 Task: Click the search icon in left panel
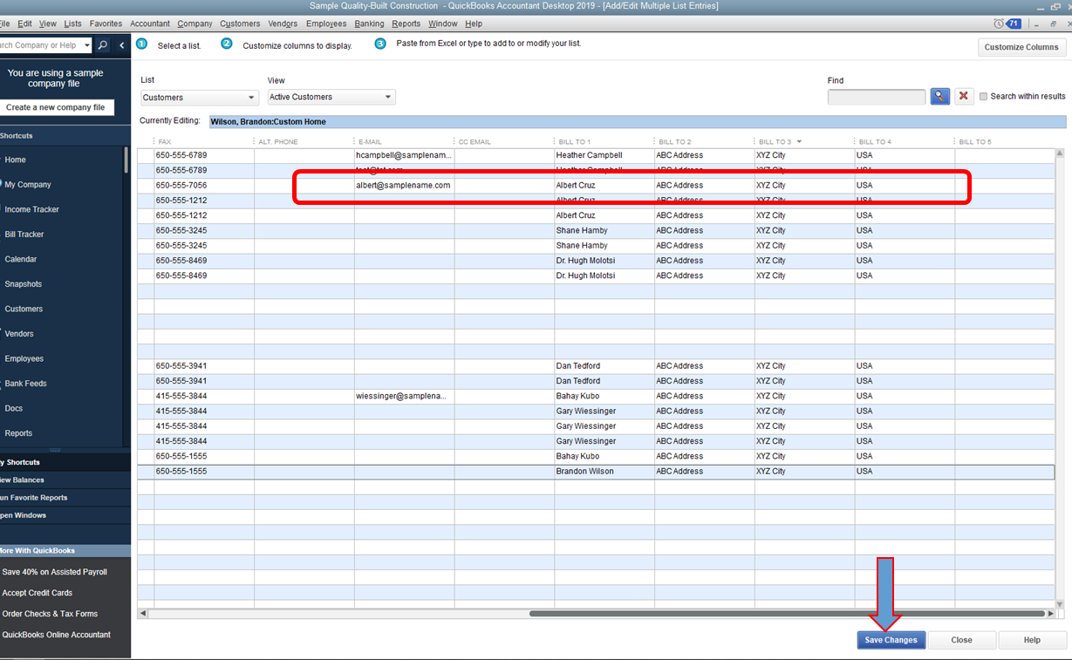tap(103, 45)
